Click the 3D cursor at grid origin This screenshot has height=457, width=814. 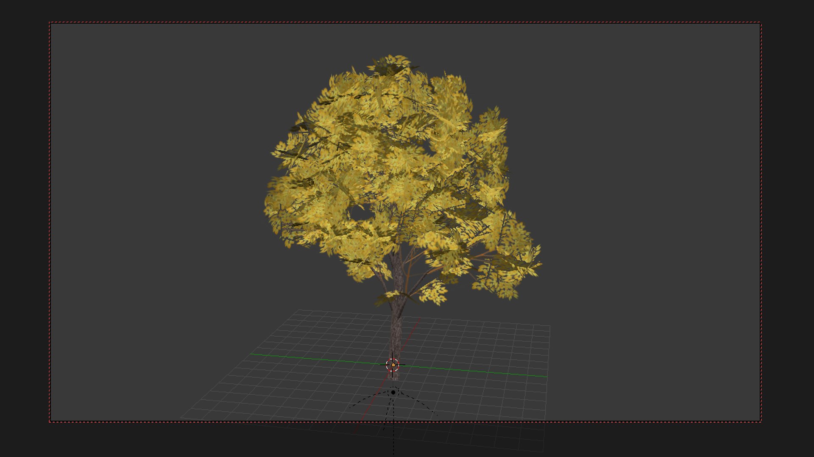point(393,365)
